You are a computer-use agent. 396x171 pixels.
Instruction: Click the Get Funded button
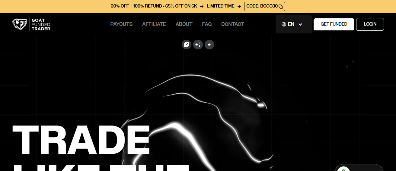point(334,24)
